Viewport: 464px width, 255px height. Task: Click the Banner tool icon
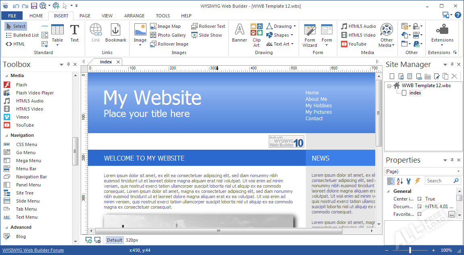pyautogui.click(x=239, y=31)
